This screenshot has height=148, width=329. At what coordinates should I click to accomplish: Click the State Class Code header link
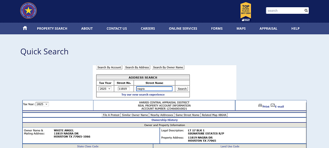88,146
